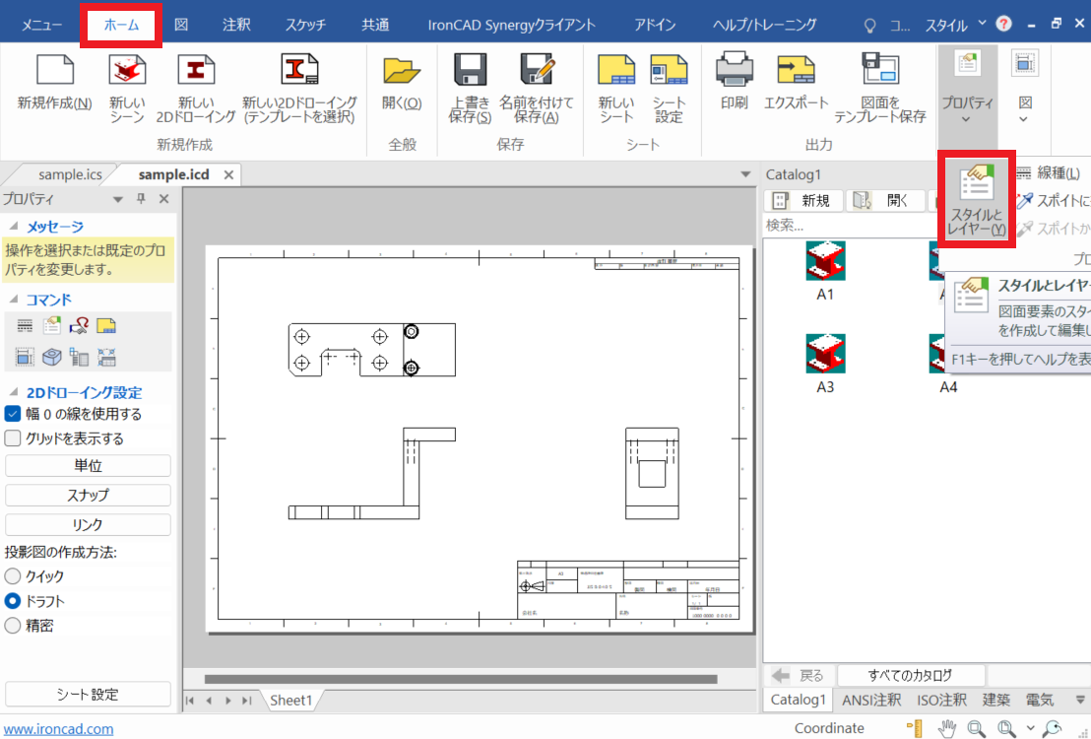This screenshot has height=739, width=1091.
Task: Click the スナップ button
Action: point(89,495)
